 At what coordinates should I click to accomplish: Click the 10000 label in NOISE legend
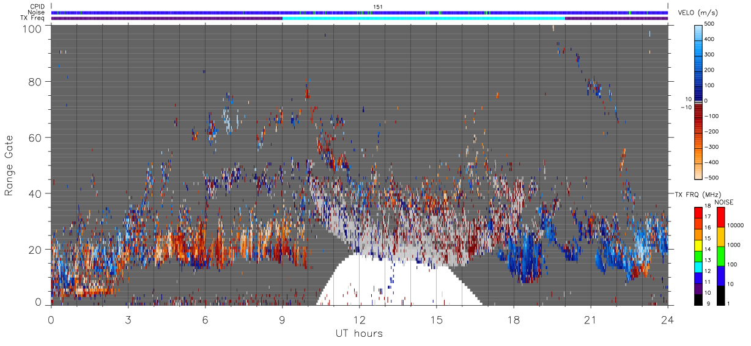(736, 225)
